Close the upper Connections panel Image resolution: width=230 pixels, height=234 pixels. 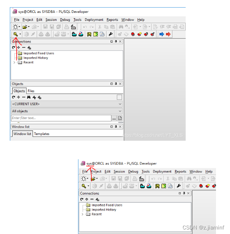tap(120, 41)
